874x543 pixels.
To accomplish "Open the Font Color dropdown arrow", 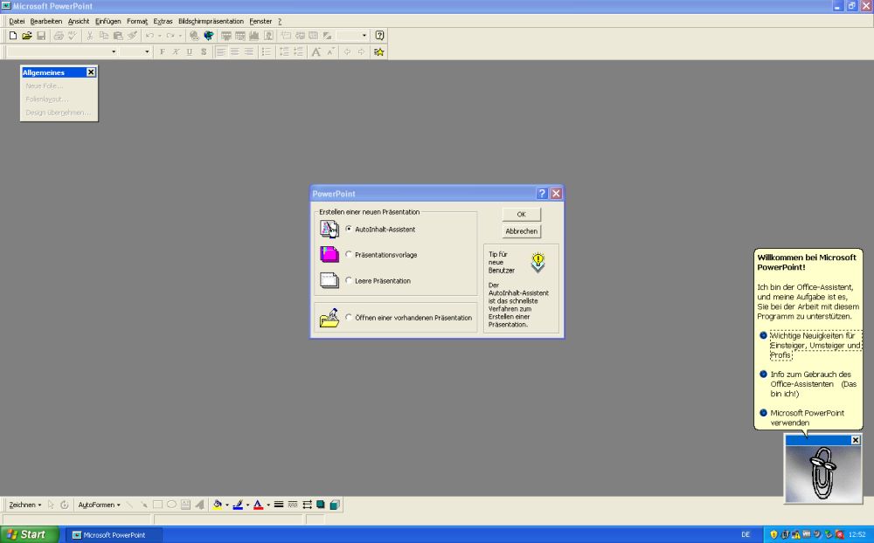I will 268,505.
